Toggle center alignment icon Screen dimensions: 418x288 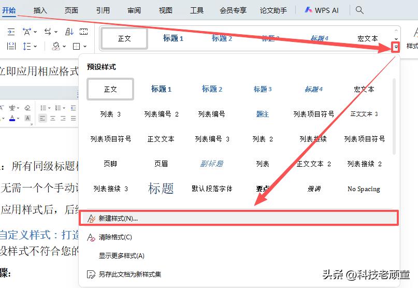(53, 118)
